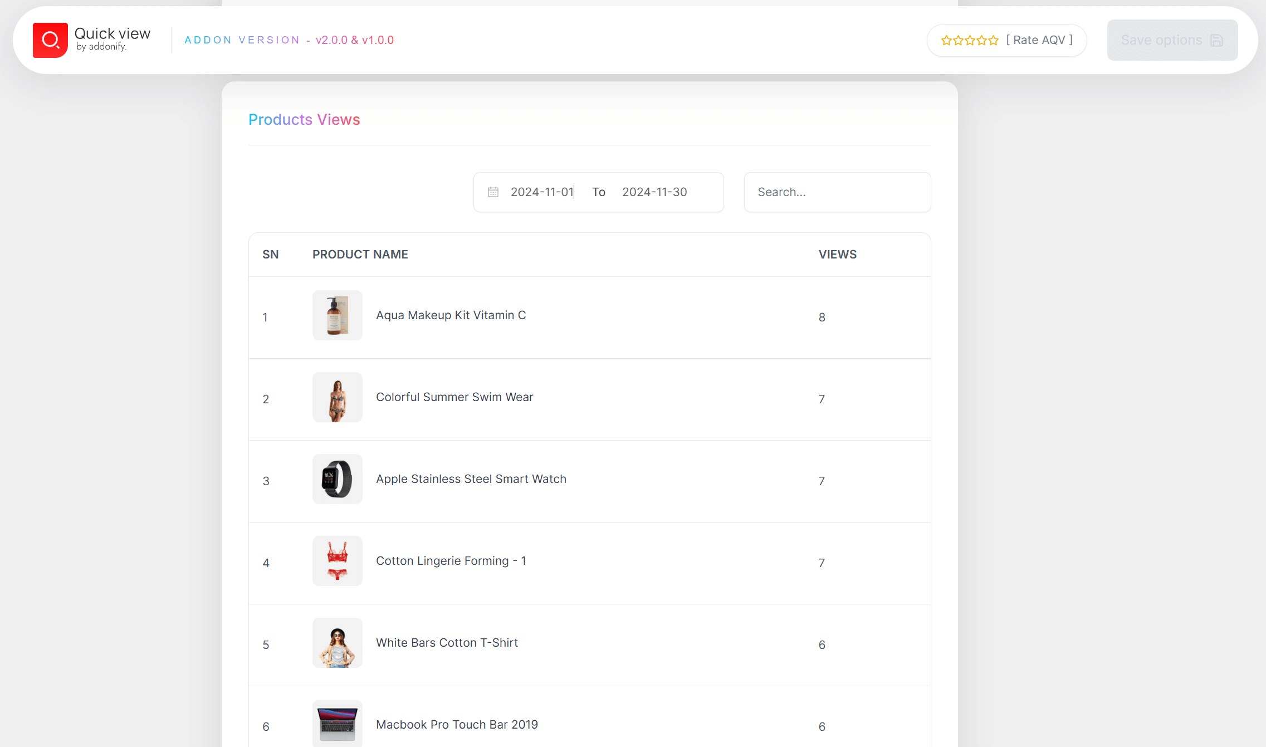Viewport: 1266px width, 747px height.
Task: Click the Apple Smart Watch thumbnail
Action: pyautogui.click(x=337, y=479)
